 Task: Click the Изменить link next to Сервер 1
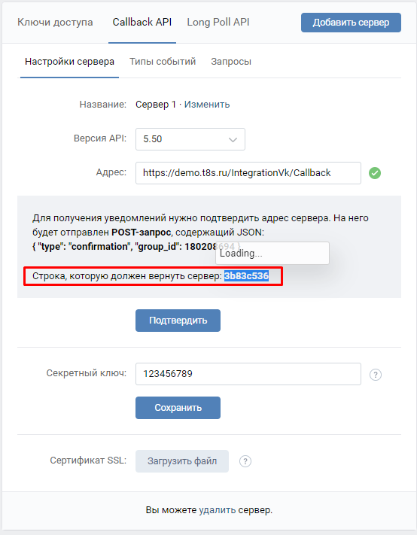point(207,105)
